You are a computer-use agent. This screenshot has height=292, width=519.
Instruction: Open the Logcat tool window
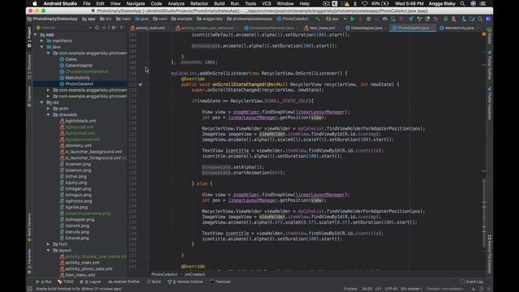click(90, 281)
